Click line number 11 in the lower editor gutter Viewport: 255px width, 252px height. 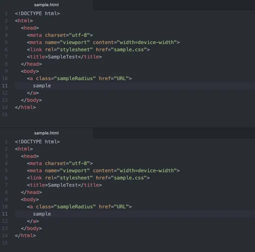coord(5,214)
